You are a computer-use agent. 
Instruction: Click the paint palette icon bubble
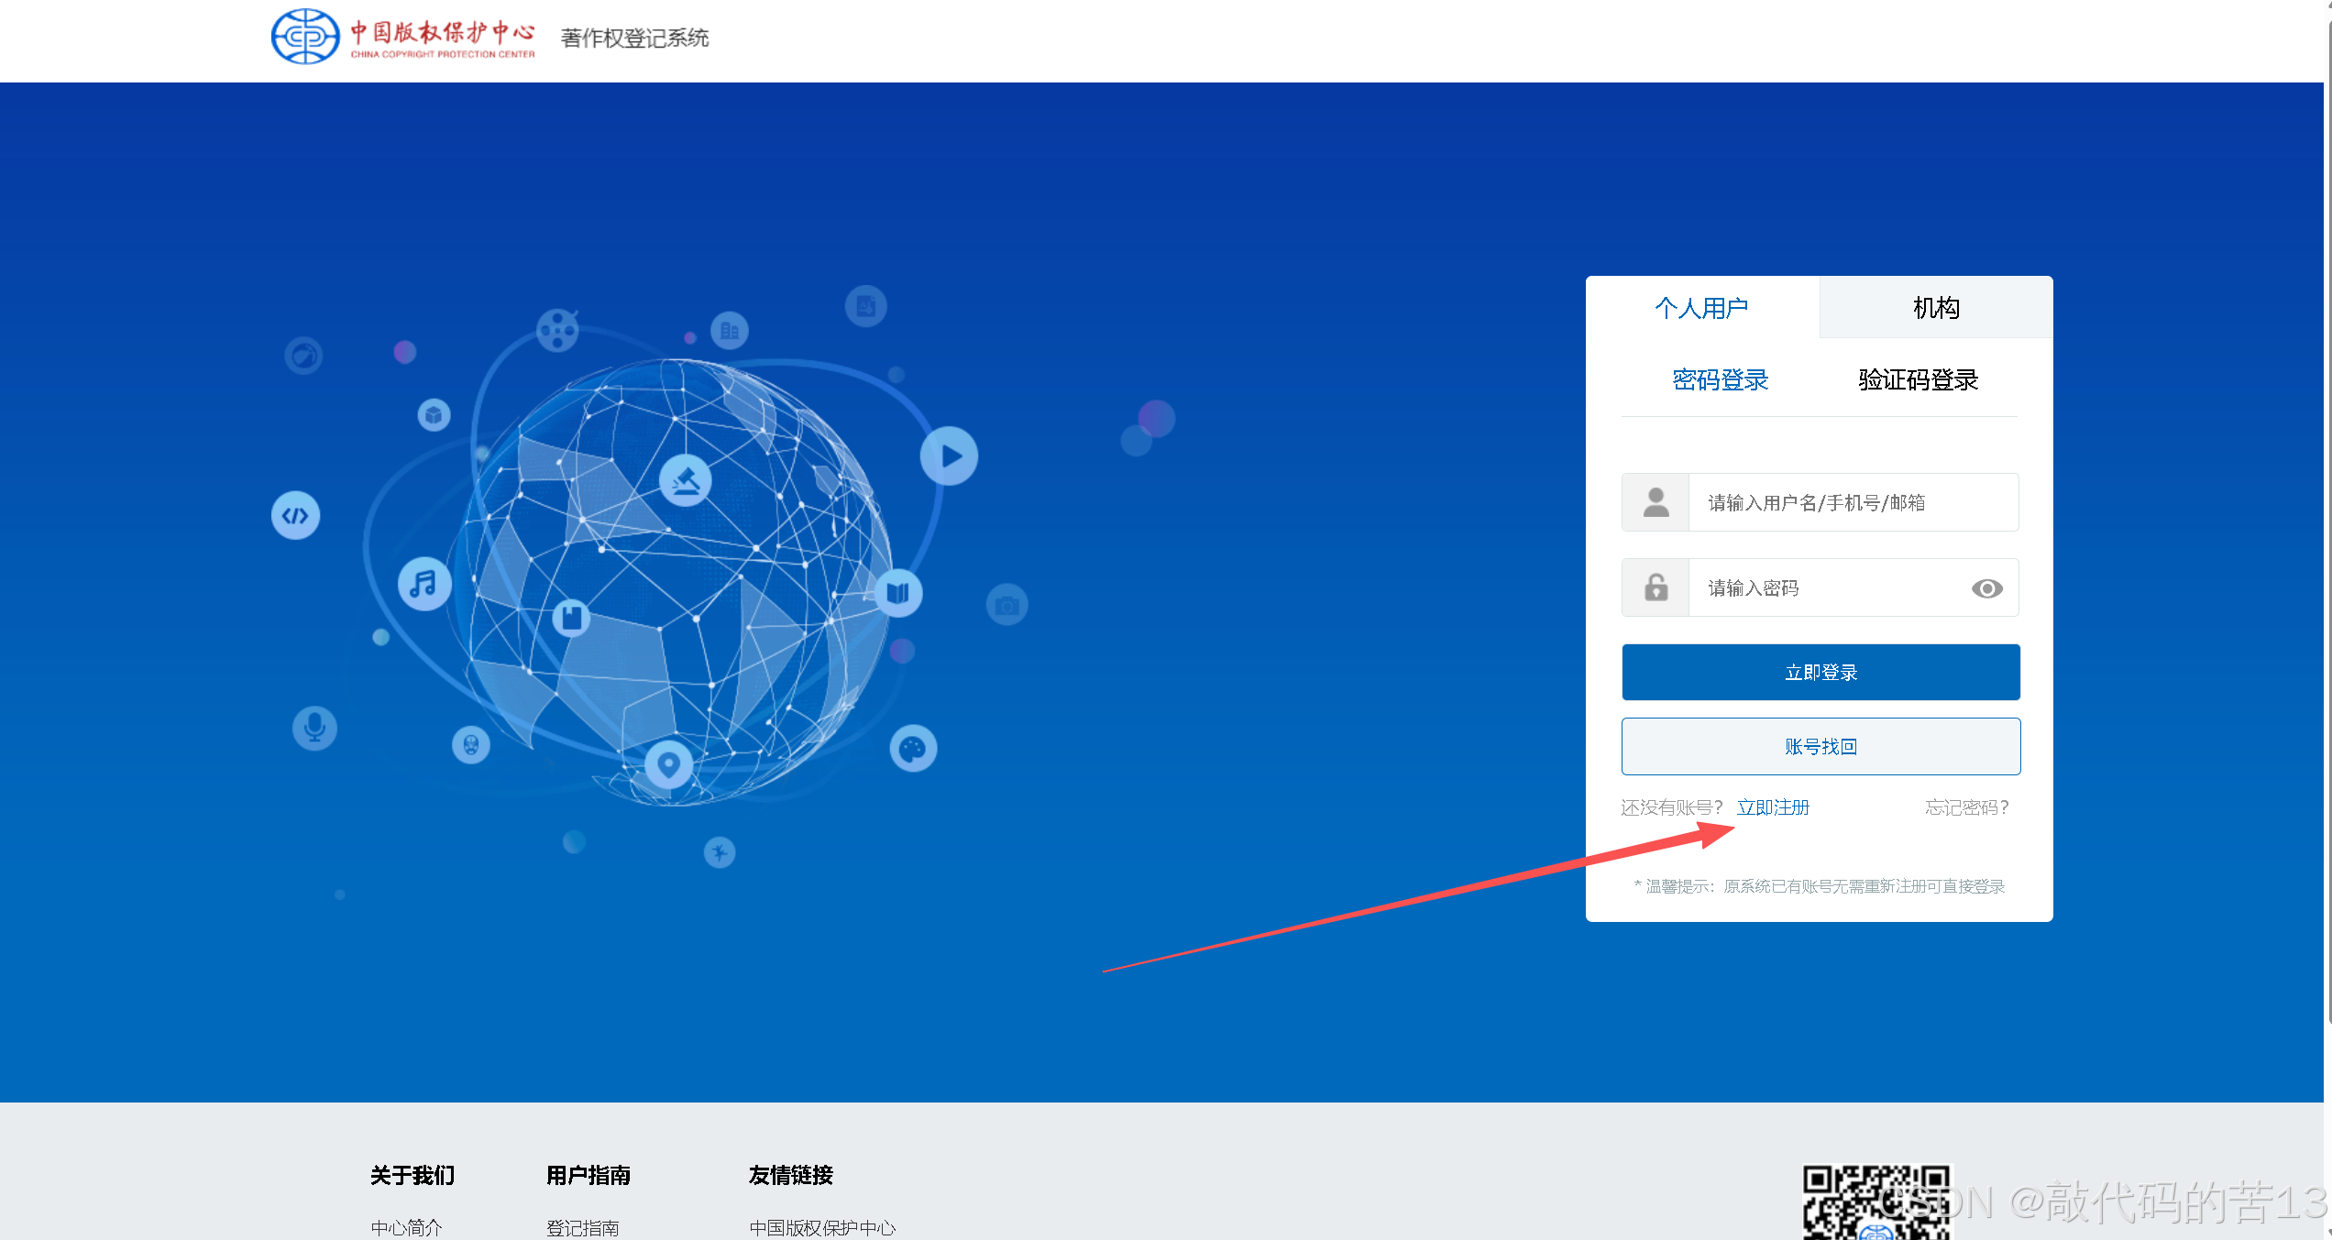913,750
